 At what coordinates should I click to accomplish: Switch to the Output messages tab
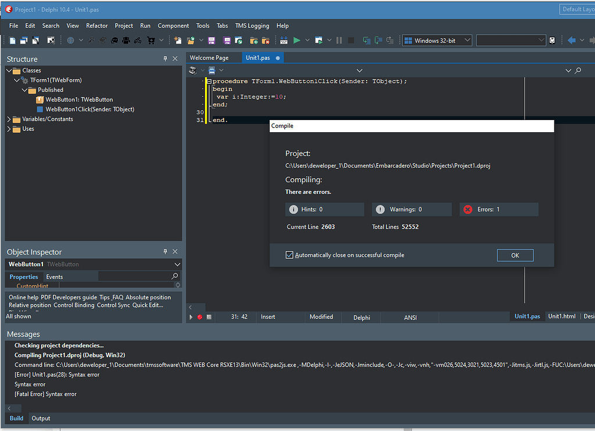tap(41, 418)
